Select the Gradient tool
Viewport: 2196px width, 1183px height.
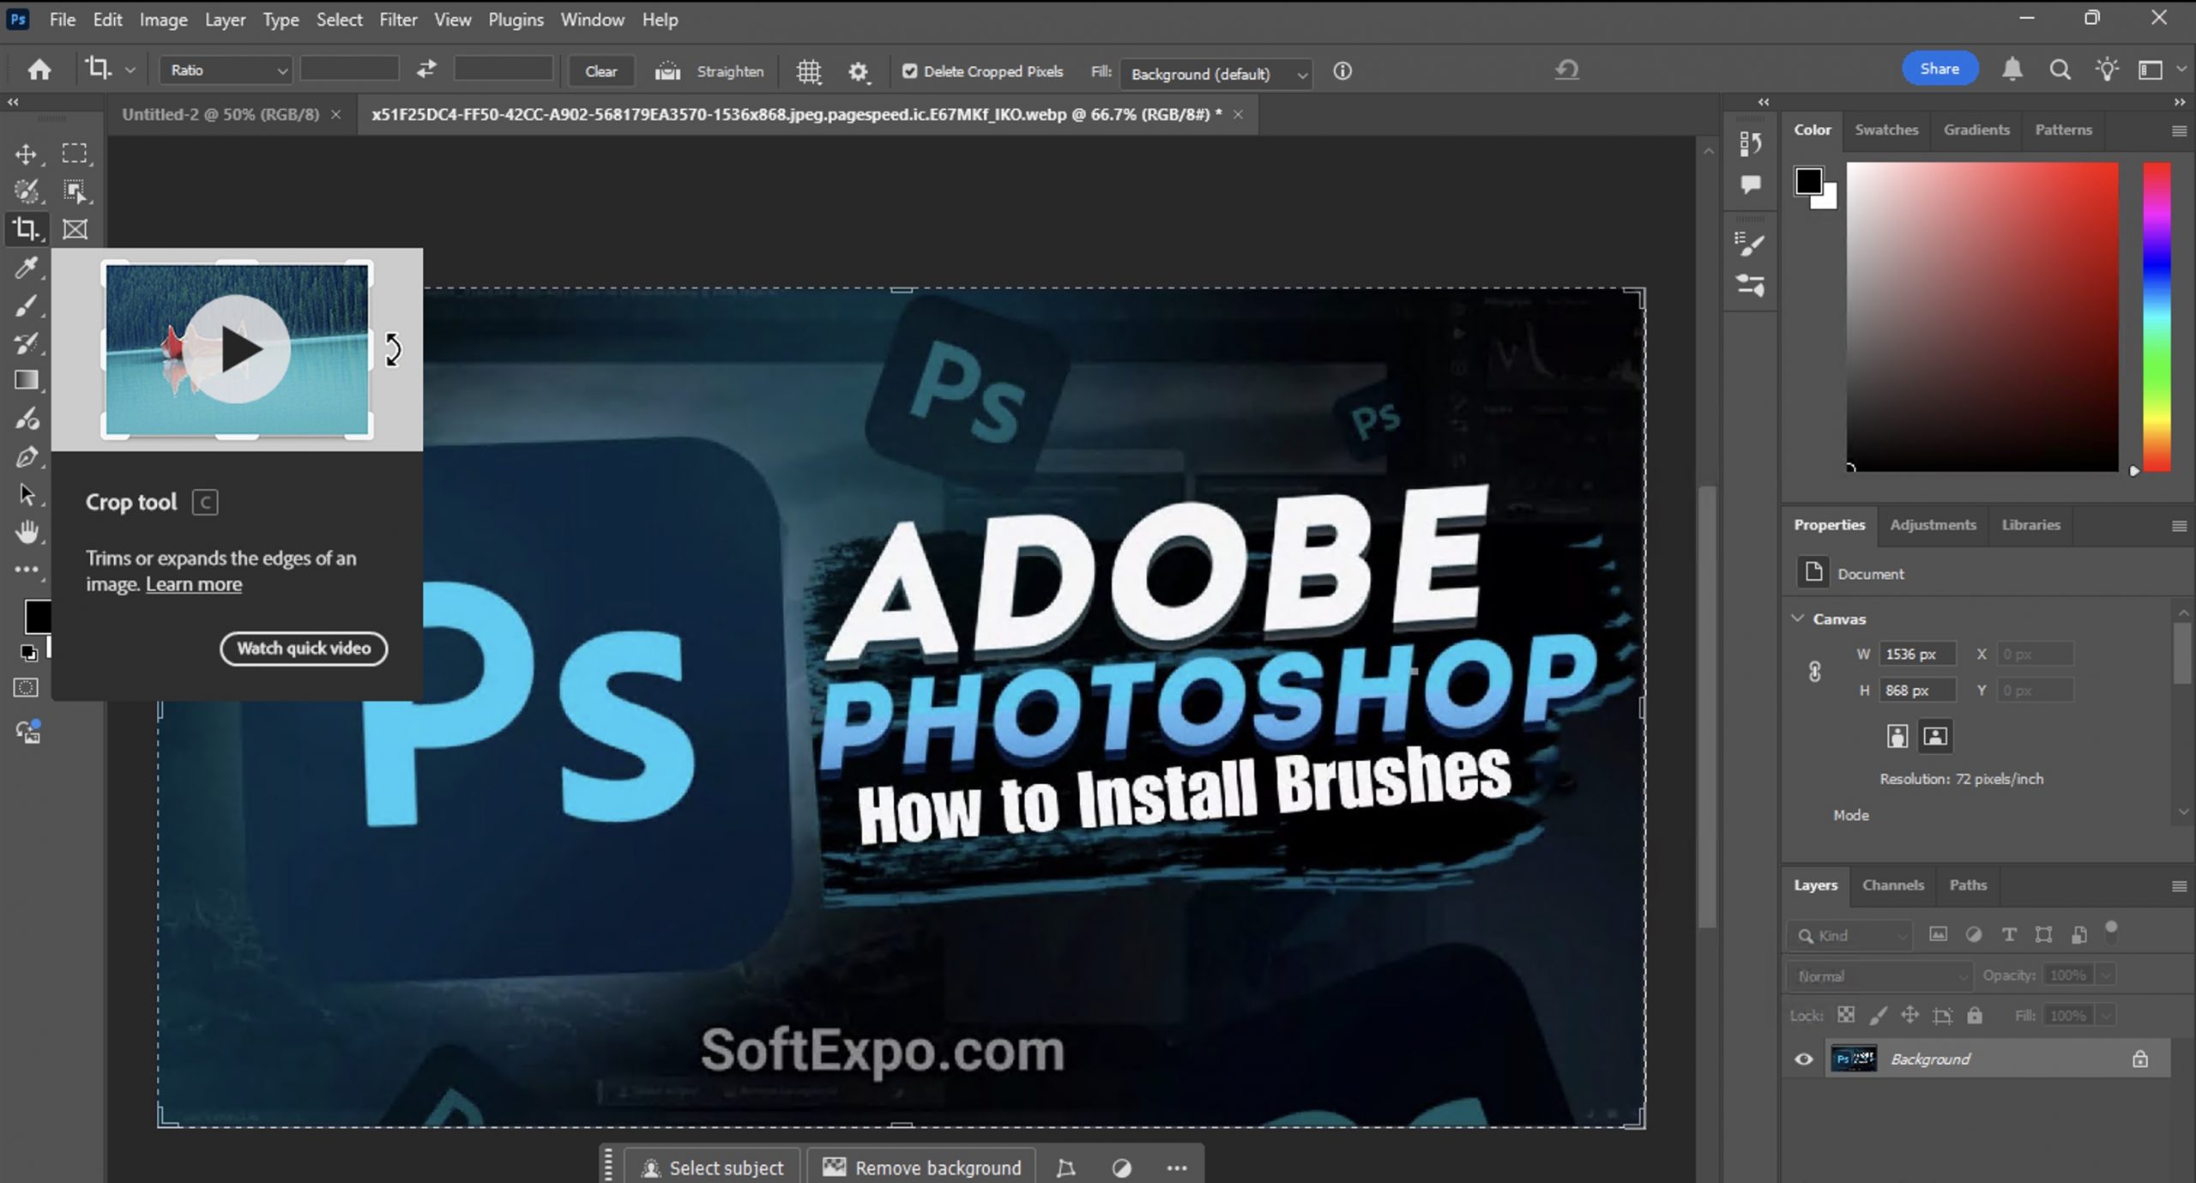point(26,380)
